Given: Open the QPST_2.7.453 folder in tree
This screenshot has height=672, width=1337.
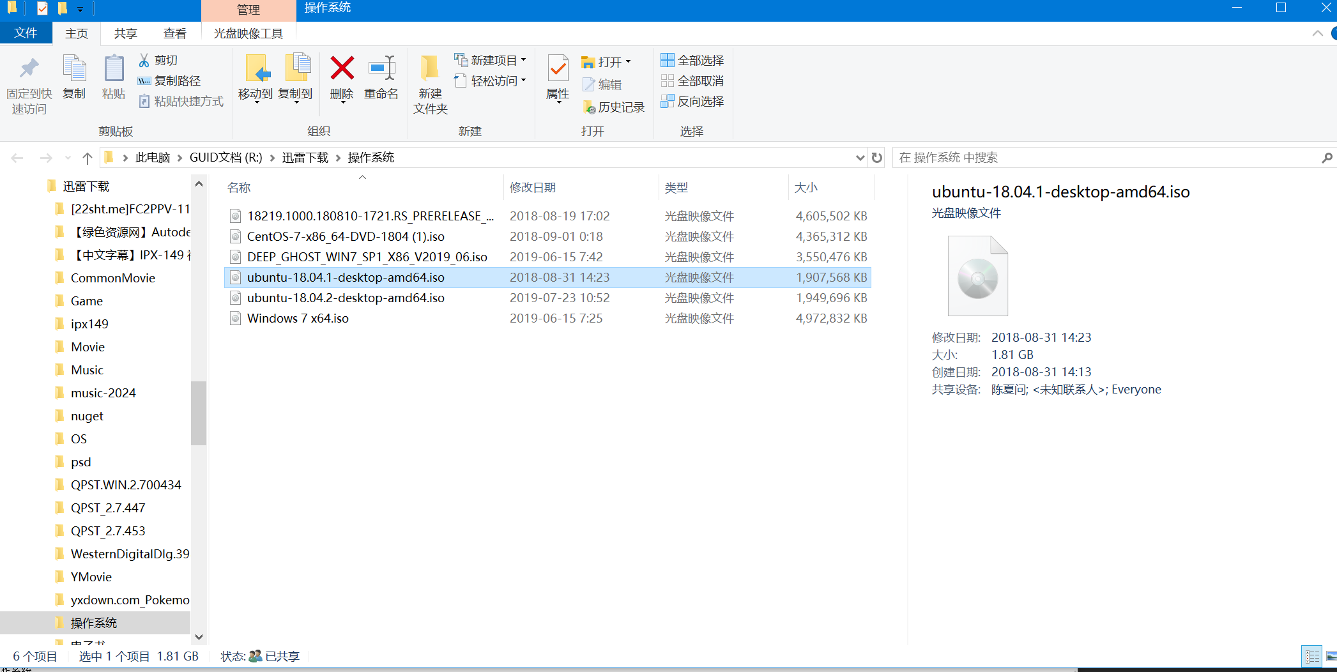Looking at the screenshot, I should coord(108,531).
